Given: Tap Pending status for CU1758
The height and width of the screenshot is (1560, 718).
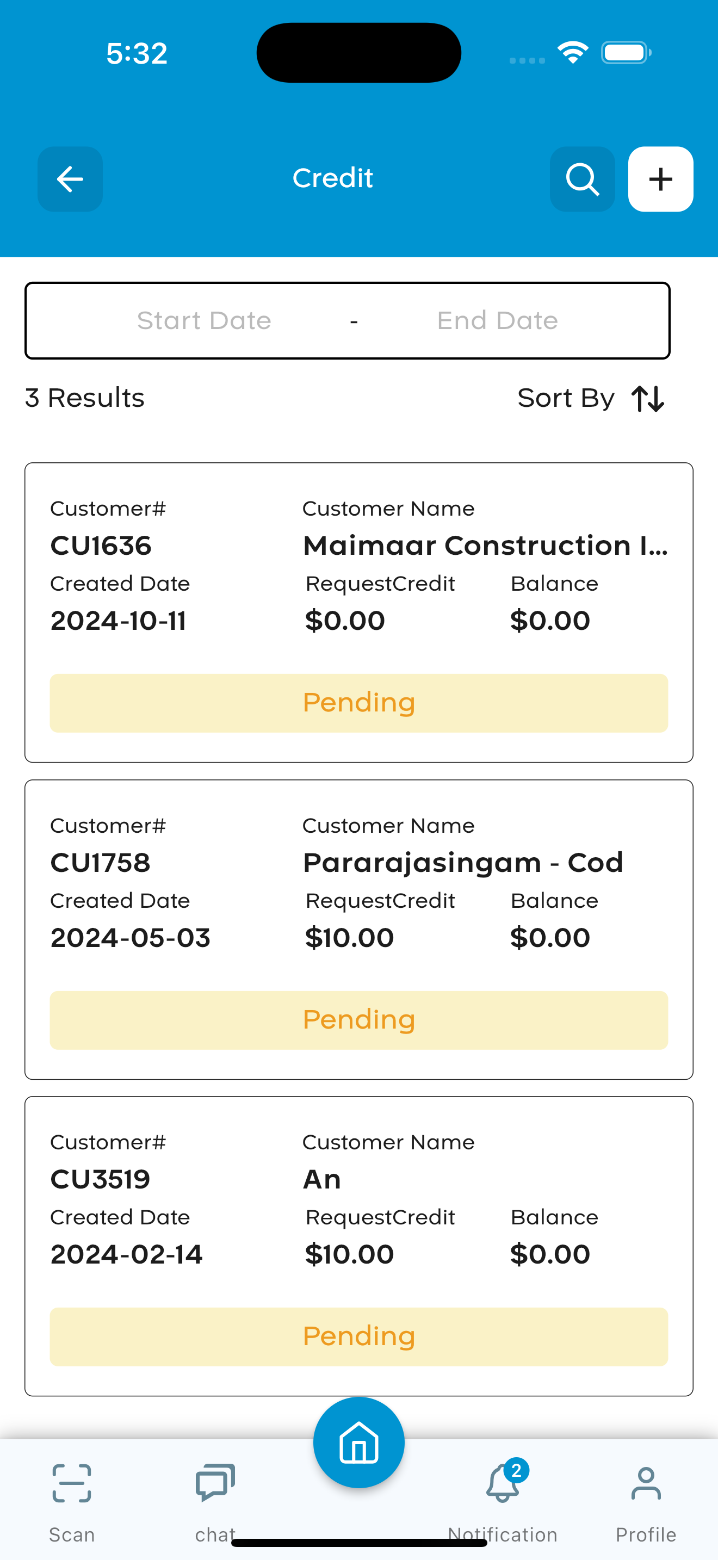Looking at the screenshot, I should pos(359,1020).
